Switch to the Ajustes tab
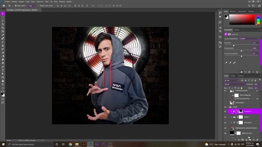The height and width of the screenshot is (147, 262). click(x=237, y=30)
